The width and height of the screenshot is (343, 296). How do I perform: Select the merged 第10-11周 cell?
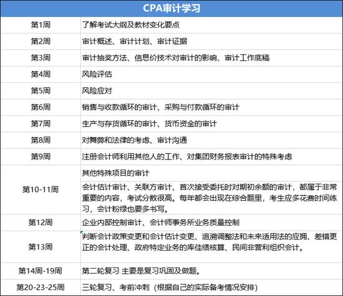tap(41, 189)
